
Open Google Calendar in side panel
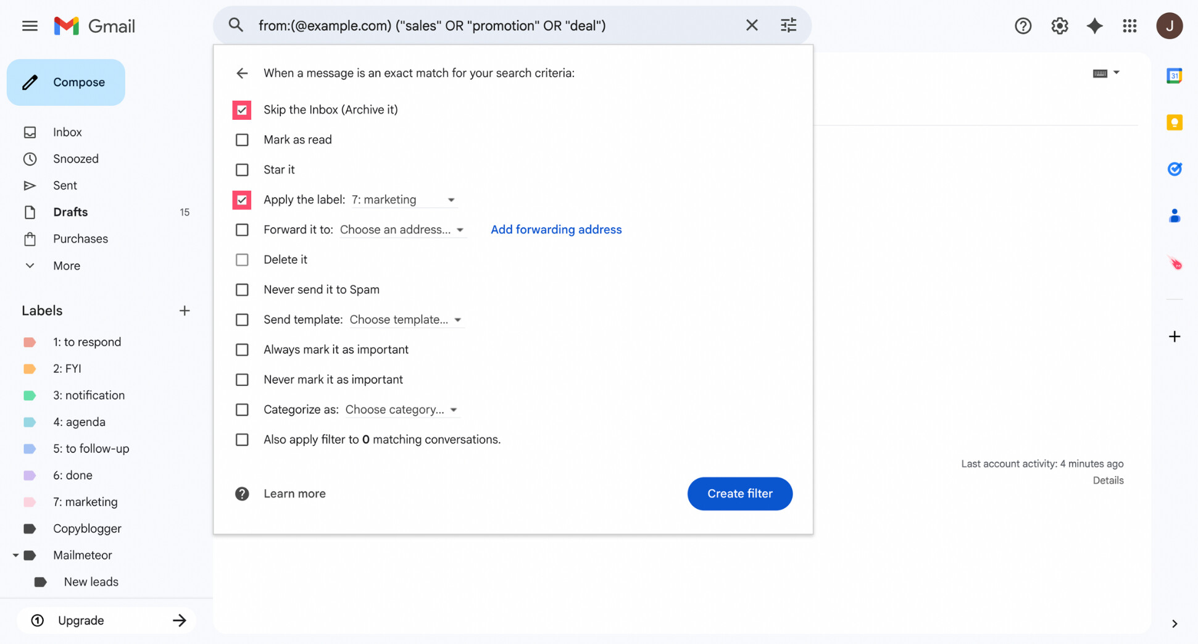click(1175, 75)
